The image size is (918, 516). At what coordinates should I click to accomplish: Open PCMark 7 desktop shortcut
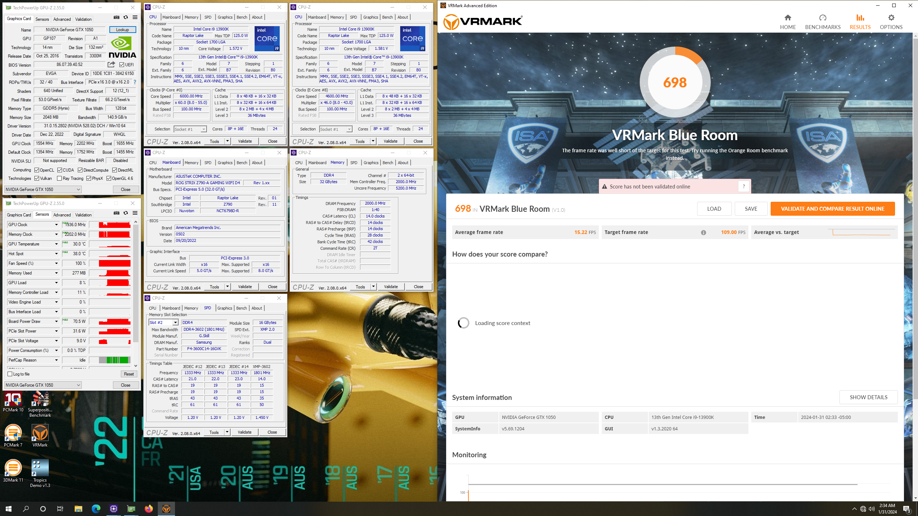coord(13,435)
